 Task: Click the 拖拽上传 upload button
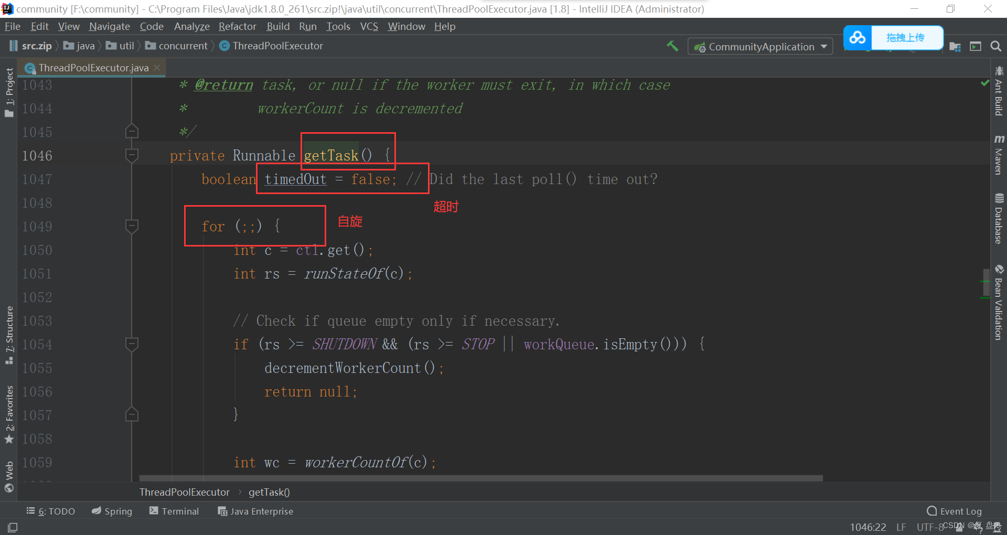coord(906,38)
